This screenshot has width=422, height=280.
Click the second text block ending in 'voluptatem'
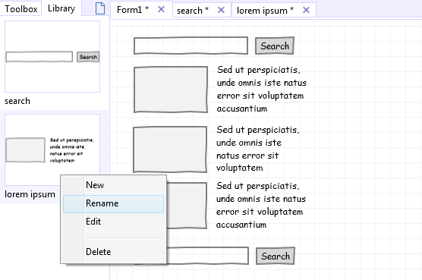click(x=258, y=149)
